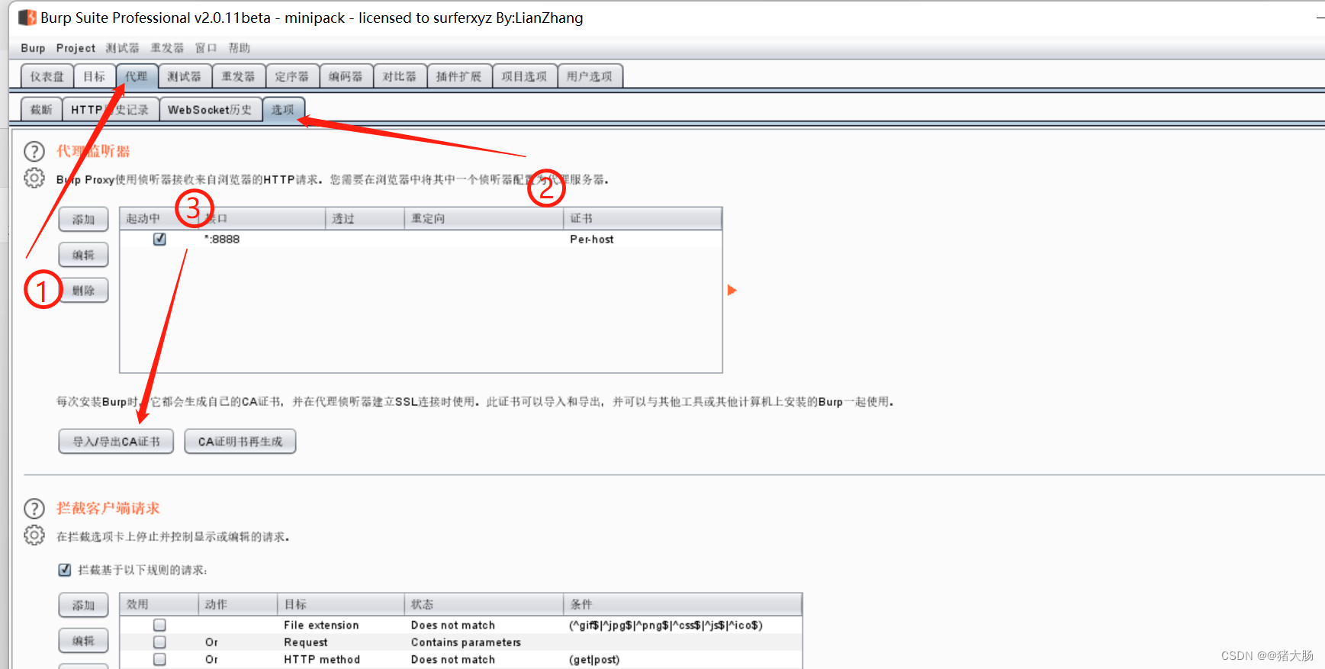This screenshot has width=1325, height=669.
Task: Switch to the 对比器 tab
Action: 400,76
